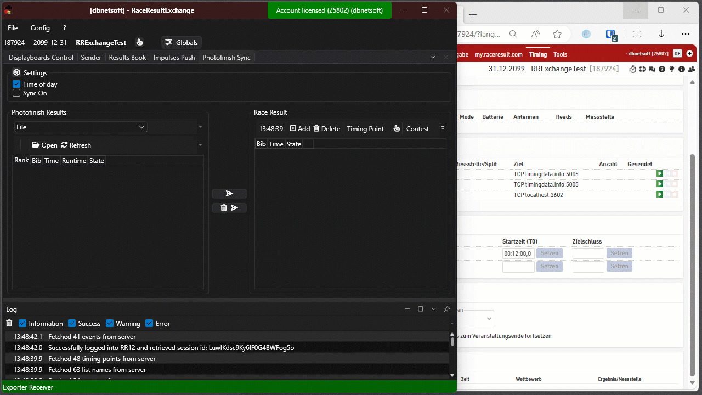Click the users icon in raceresult header
702x395 pixels.
692,69
